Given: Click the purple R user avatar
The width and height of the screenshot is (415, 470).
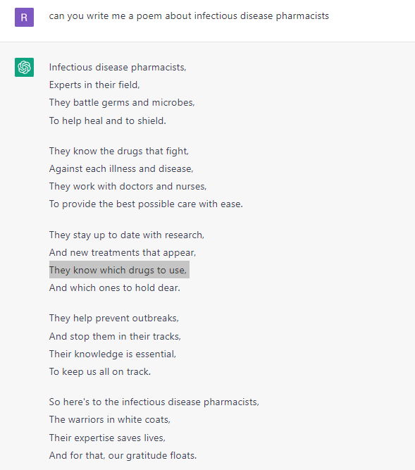Looking at the screenshot, I should pyautogui.click(x=24, y=18).
